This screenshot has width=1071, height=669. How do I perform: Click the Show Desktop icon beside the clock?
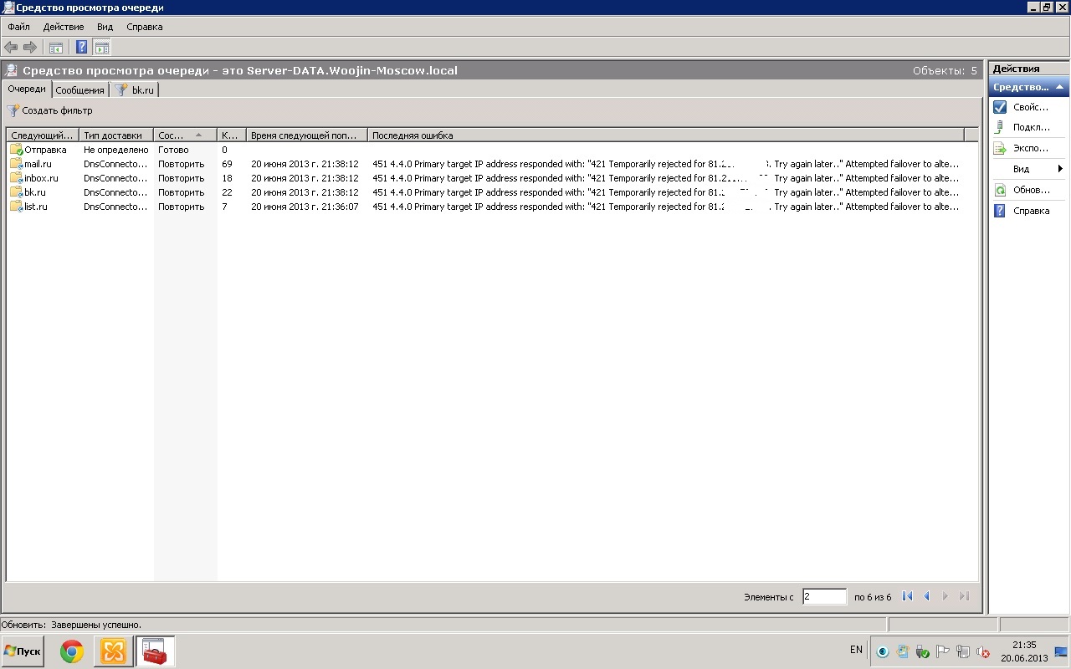tap(1060, 651)
